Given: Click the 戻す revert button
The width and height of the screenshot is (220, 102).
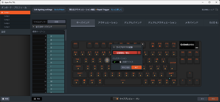Looking at the screenshot, I should click(202, 99).
